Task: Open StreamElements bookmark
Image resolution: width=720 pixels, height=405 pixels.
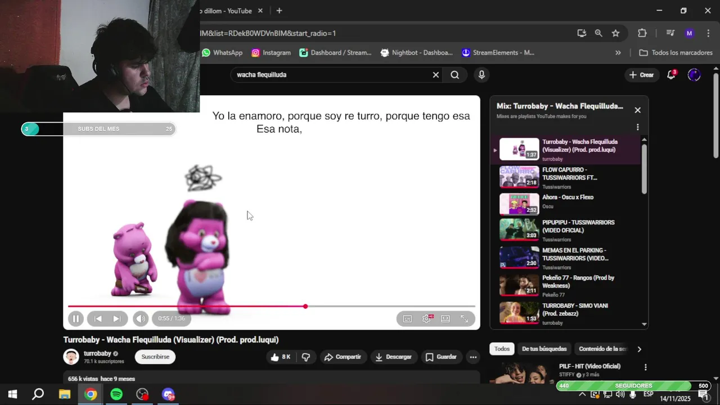Action: click(x=498, y=53)
